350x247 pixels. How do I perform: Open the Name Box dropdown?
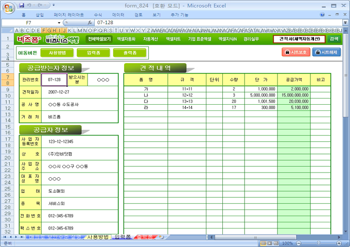59,23
